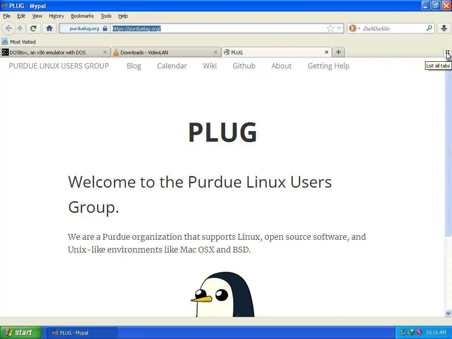Viewport: 452px width, 339px height.
Task: Open the Blog link
Action: [x=134, y=66]
